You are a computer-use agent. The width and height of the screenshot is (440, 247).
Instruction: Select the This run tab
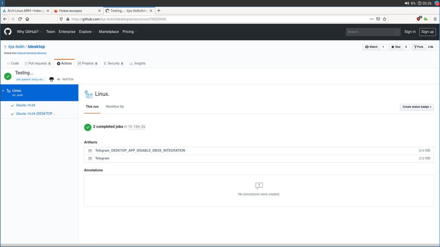tap(92, 107)
